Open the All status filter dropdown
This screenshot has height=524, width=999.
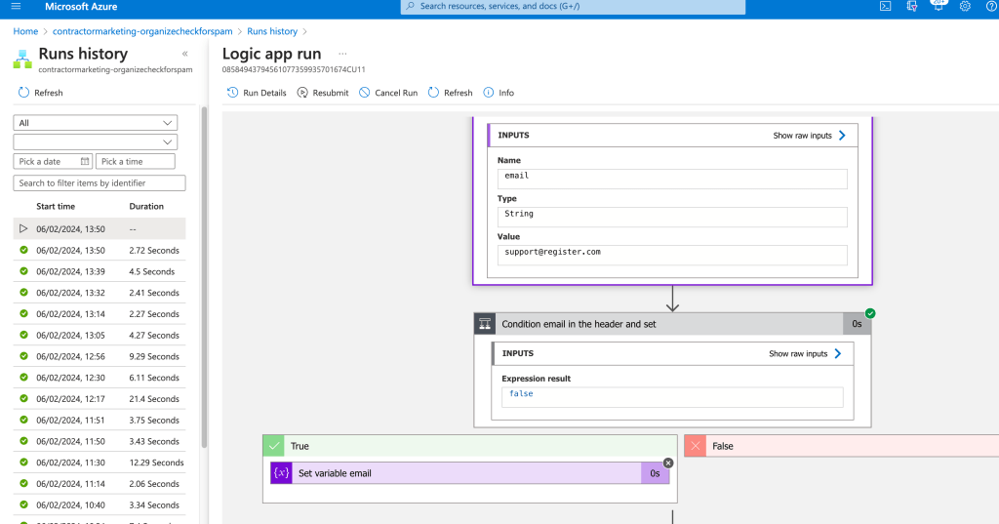96,122
